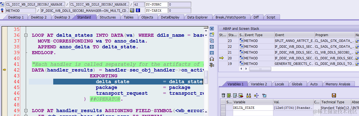Collapse the LOOP block at line 49
This screenshot has height=116, width=359.
pos(26,111)
